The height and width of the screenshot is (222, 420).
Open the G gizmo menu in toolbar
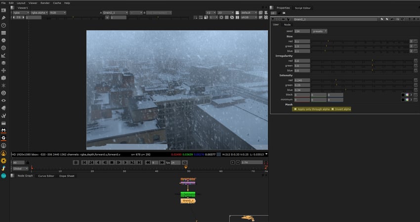point(3,138)
